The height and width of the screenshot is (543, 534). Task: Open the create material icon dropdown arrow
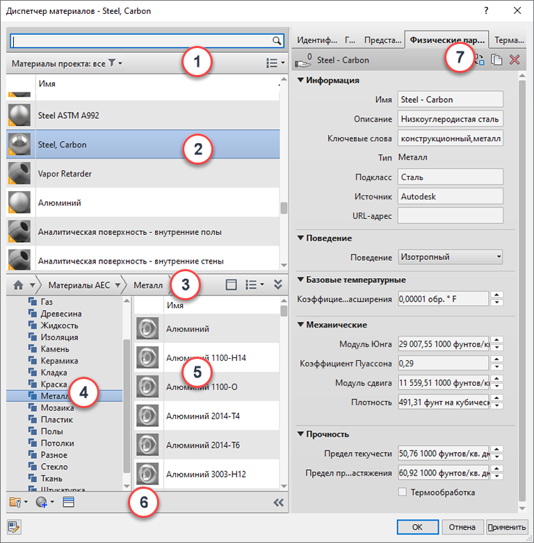[x=52, y=502]
